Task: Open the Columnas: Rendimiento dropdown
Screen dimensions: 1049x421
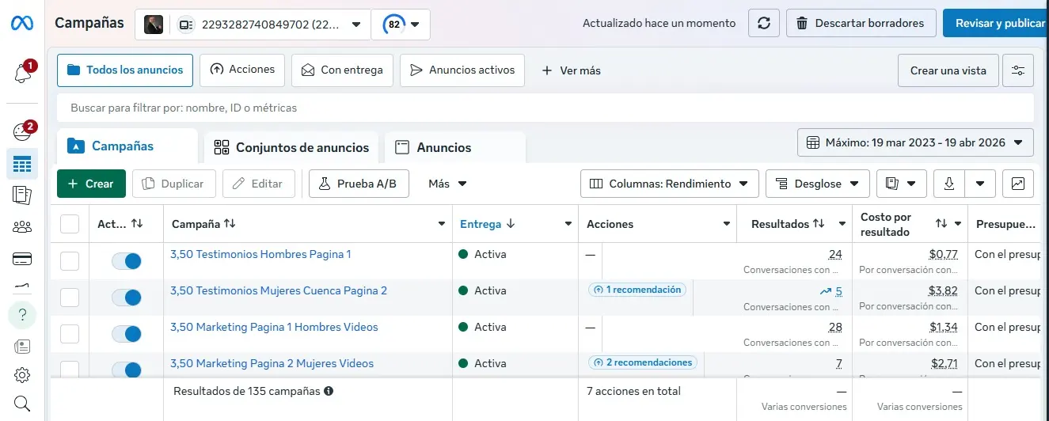Action: [670, 184]
